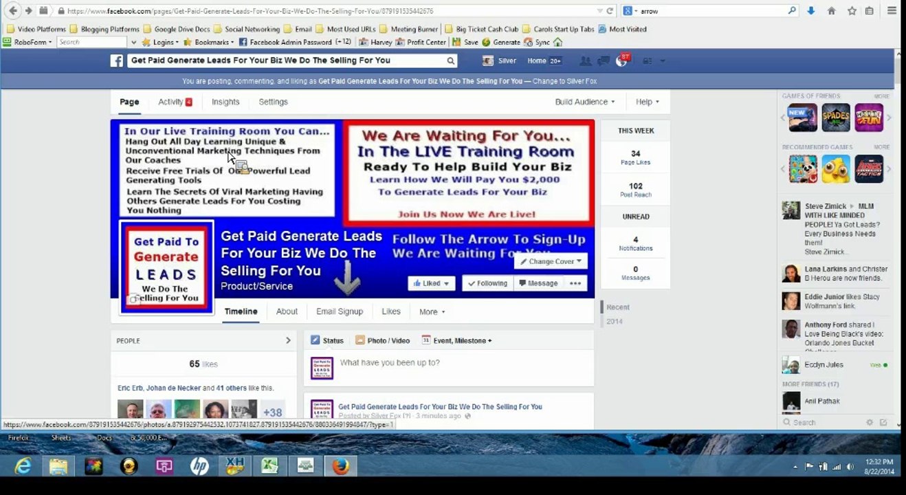Screen dimensions: 906x495
Task: Click the Facebook logo icon in the blue bar
Action: 117,60
